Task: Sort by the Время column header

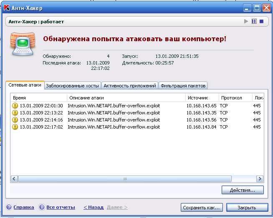Action: tap(39, 98)
